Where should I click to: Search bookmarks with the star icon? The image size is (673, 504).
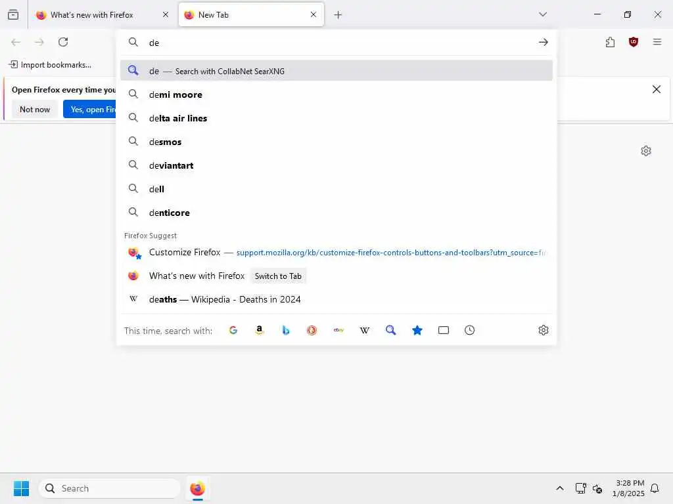[x=417, y=330]
